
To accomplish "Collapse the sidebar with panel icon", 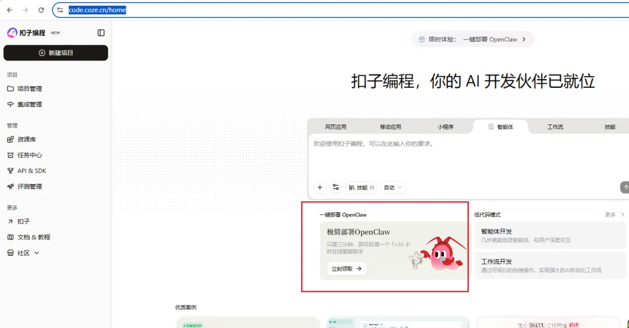I will [x=101, y=33].
